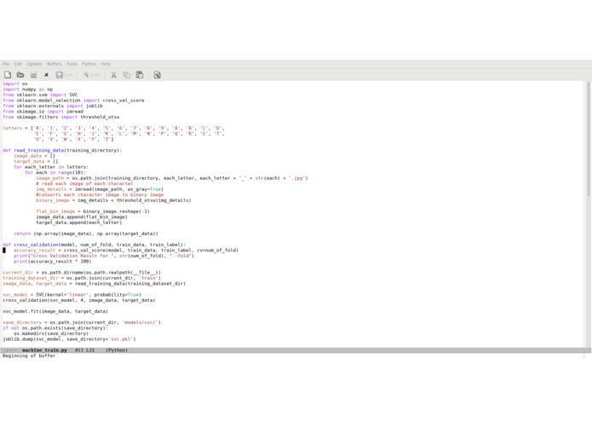Open the Help menu
Viewport: 592px width, 421px height.
coord(106,64)
